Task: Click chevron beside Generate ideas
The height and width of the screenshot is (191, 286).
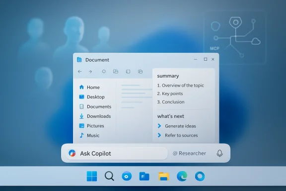Action: pos(159,126)
